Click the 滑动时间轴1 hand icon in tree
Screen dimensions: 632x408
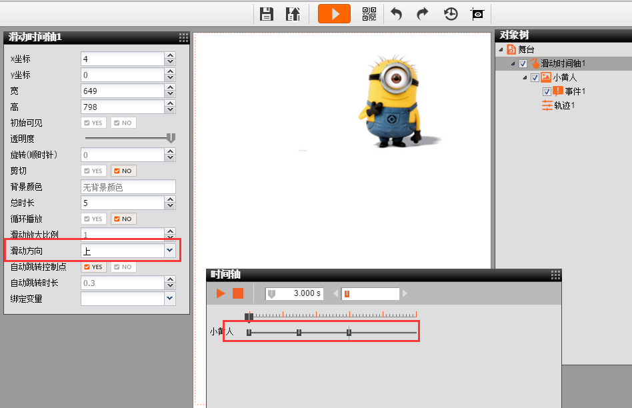535,63
